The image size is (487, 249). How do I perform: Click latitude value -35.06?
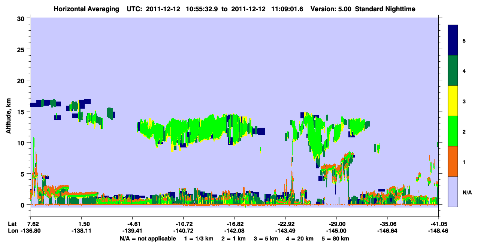tap(387, 224)
